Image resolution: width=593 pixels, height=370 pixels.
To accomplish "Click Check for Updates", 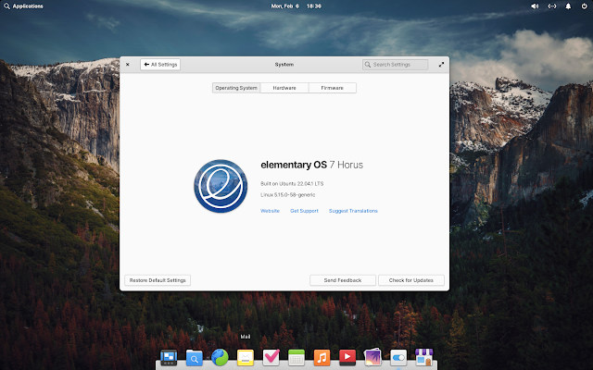I will [411, 280].
